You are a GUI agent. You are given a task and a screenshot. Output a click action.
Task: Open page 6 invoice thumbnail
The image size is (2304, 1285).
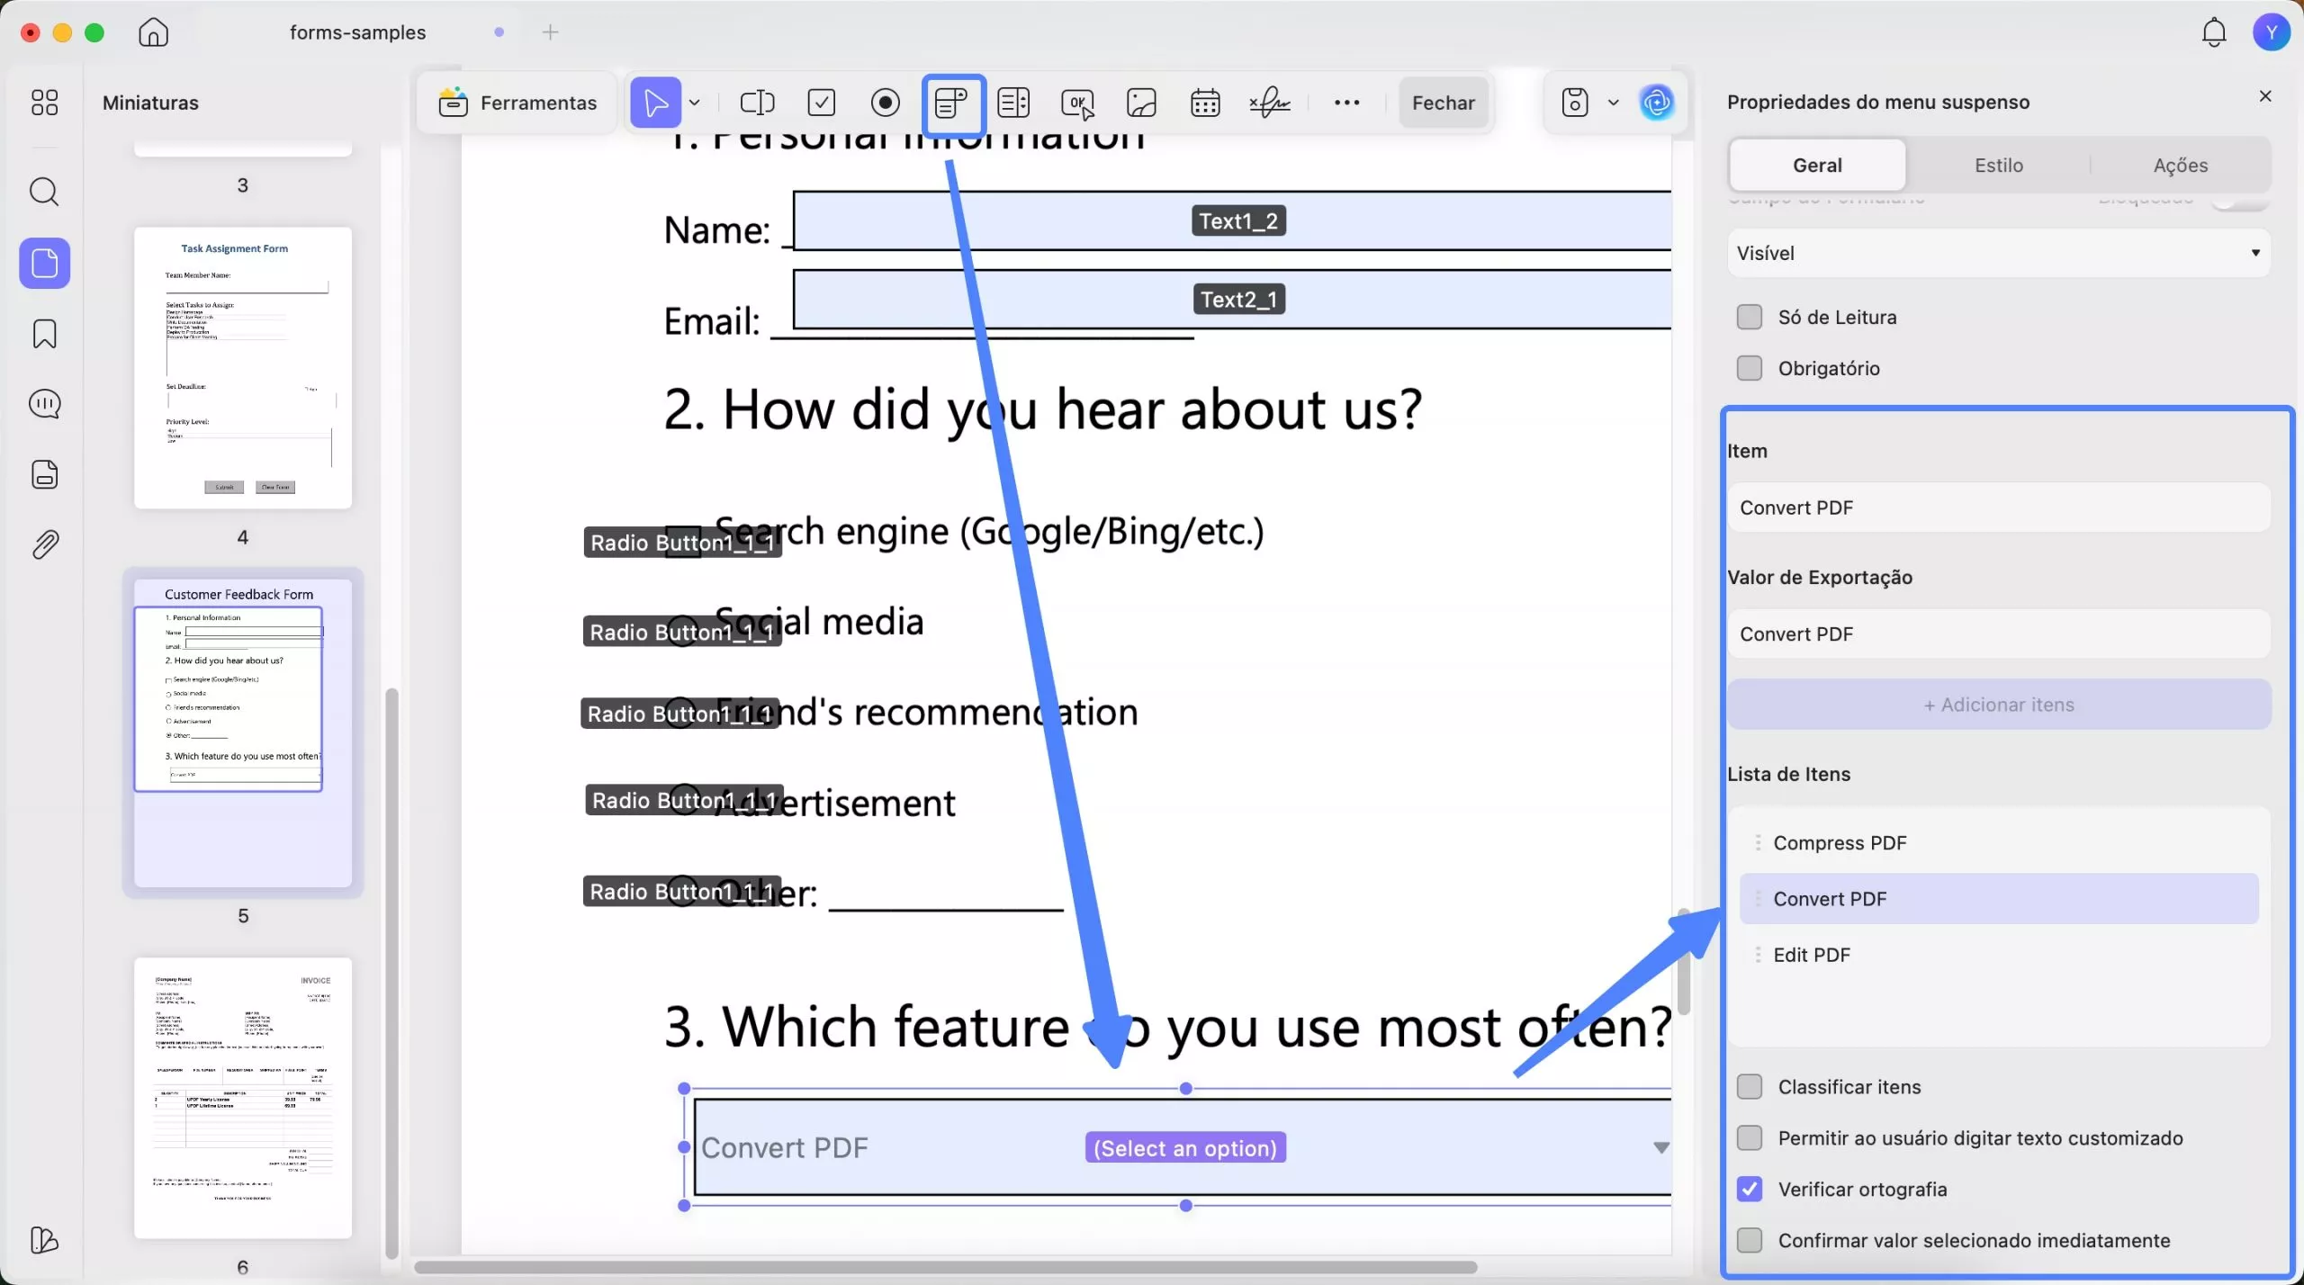243,1098
